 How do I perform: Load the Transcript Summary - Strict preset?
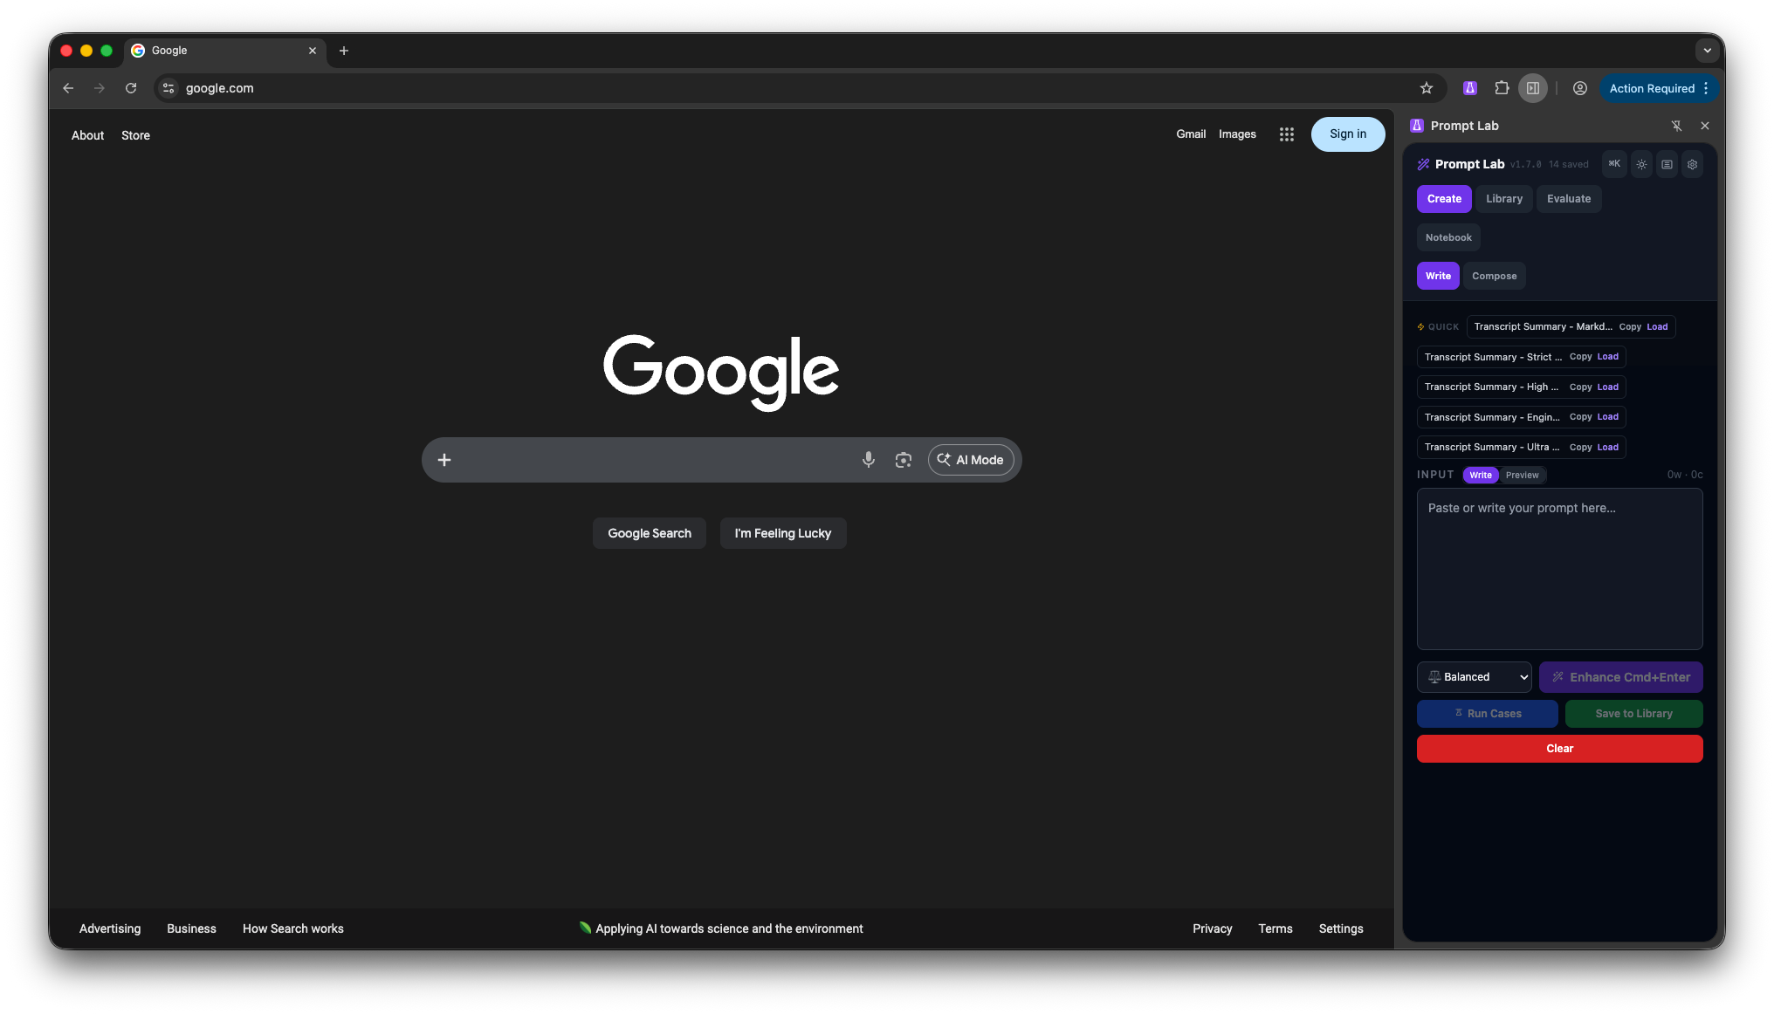(1607, 357)
